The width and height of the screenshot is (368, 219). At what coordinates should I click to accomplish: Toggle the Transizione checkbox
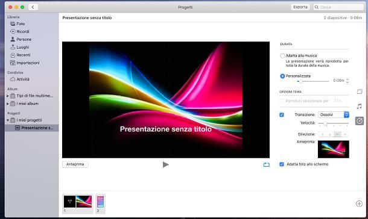[x=282, y=115]
